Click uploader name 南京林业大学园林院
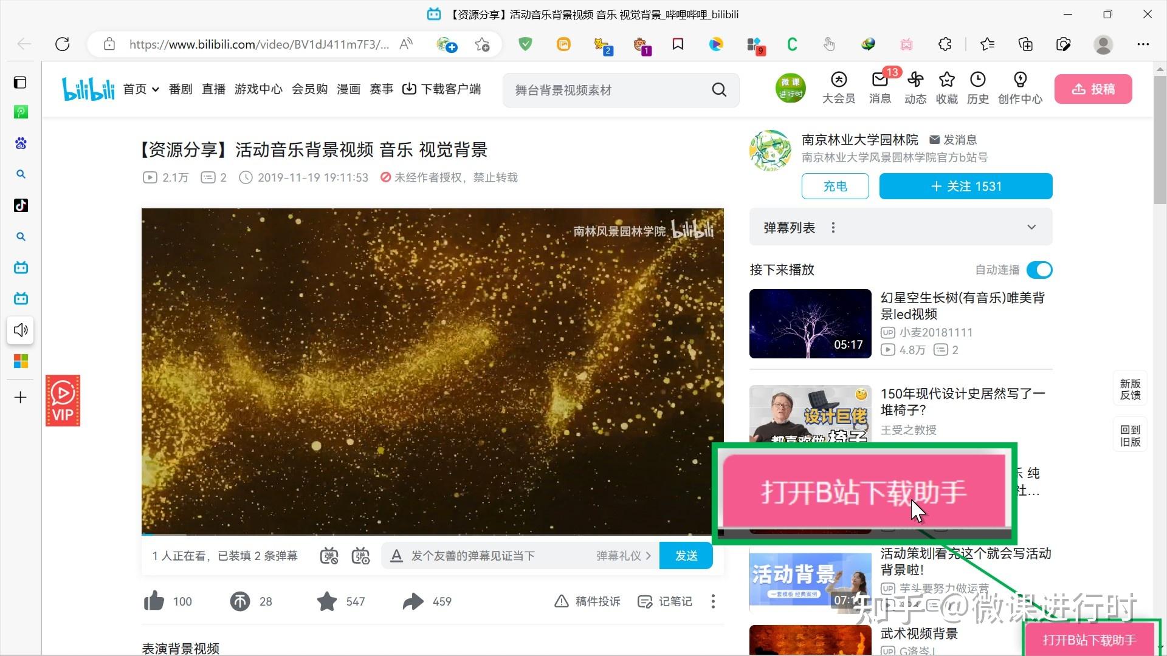Viewport: 1167px width, 656px height. (859, 140)
